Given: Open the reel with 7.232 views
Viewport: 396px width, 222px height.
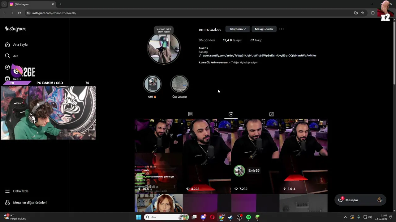Looking at the screenshot, I should [255, 156].
